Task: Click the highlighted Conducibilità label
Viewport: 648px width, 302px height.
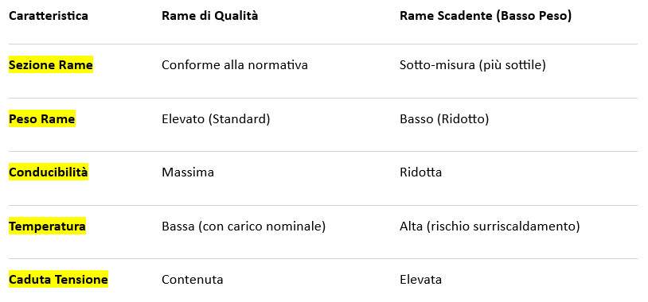Action: [x=49, y=172]
